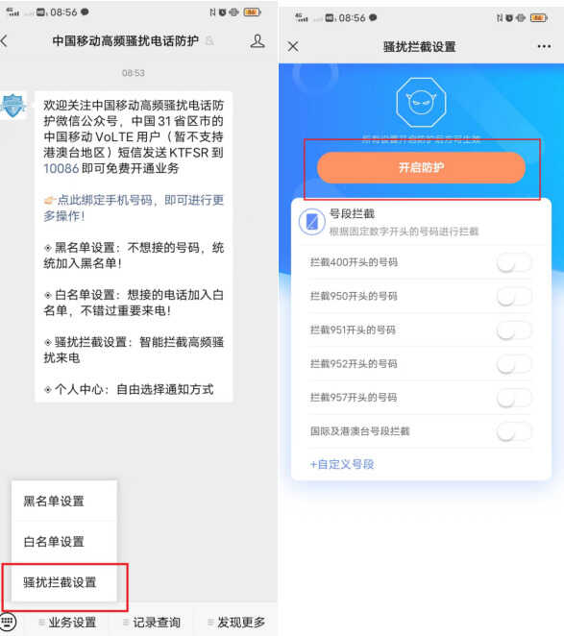Expand the 记录查询 bottom menu
The height and width of the screenshot is (636, 564).
click(x=152, y=623)
